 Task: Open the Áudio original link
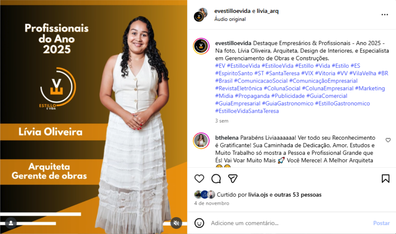pyautogui.click(x=230, y=19)
